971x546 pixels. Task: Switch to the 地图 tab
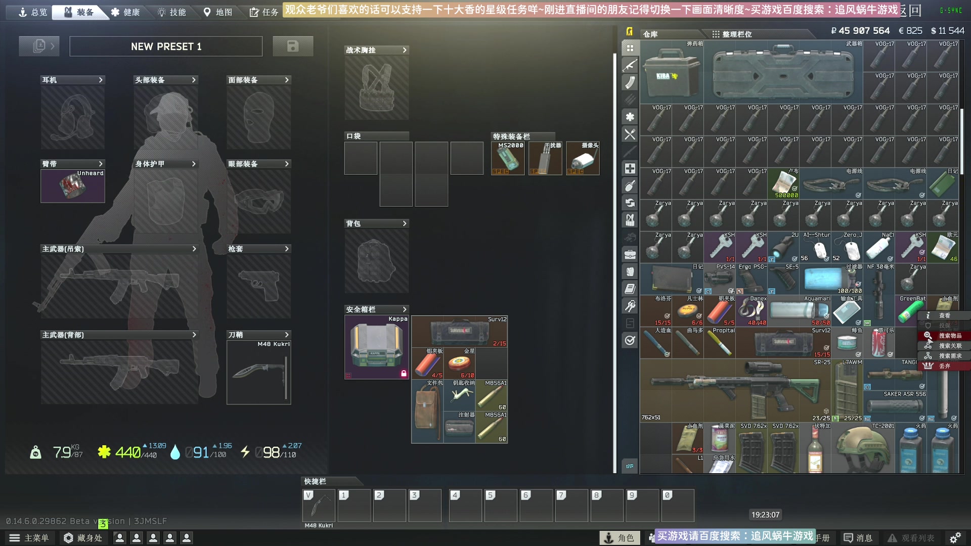tap(218, 12)
